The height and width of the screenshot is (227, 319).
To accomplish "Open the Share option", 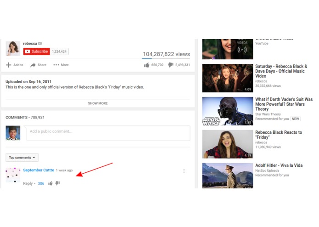I will 42,65.
